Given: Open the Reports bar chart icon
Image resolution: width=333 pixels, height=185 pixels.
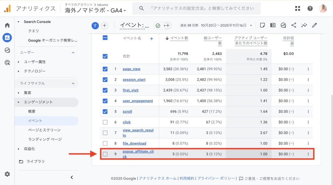Looking at the screenshot, I should click(7, 38).
